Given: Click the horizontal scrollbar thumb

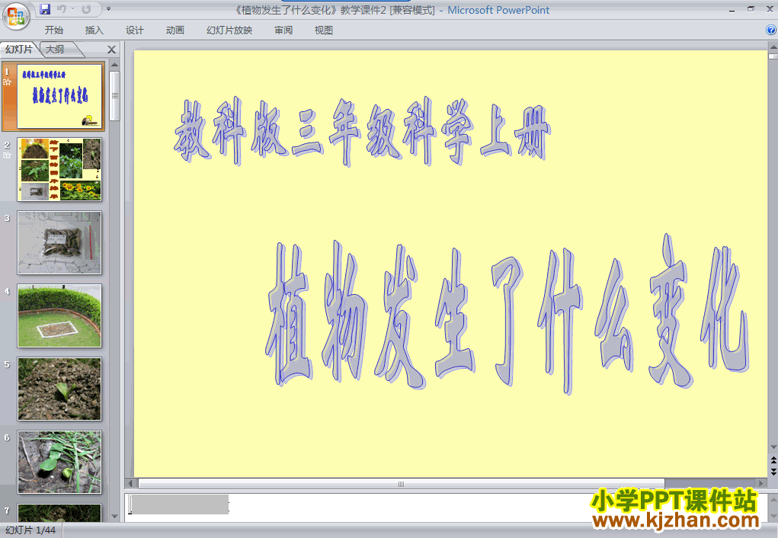Looking at the screenshot, I should 402,483.
